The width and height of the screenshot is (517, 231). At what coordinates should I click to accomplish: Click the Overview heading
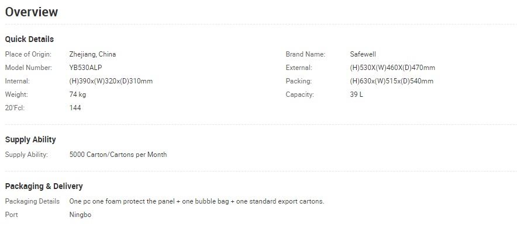pyautogui.click(x=32, y=12)
